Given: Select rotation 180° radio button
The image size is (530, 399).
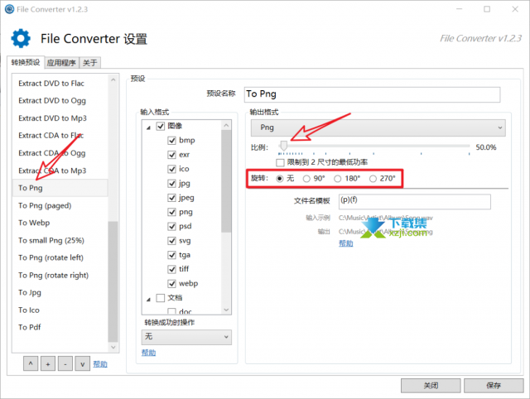Looking at the screenshot, I should (x=338, y=178).
